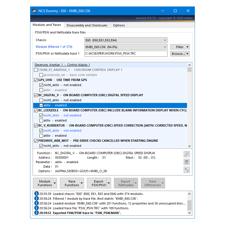Expand Trace Functions dropdown arrow
Viewport: 225px width, 225px height.
82,183
